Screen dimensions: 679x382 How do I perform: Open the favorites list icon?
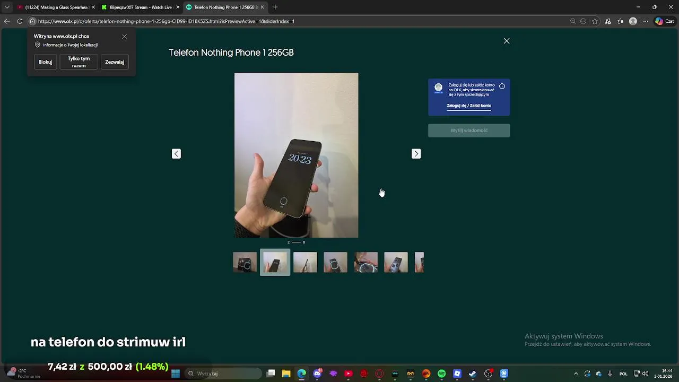(620, 21)
